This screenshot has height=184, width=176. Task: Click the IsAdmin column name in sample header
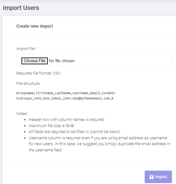pos(109,93)
